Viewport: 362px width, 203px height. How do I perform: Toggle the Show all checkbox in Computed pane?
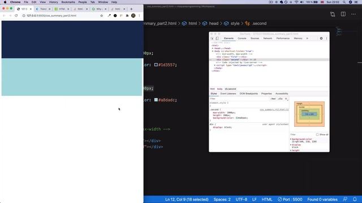pyautogui.click(x=317, y=134)
